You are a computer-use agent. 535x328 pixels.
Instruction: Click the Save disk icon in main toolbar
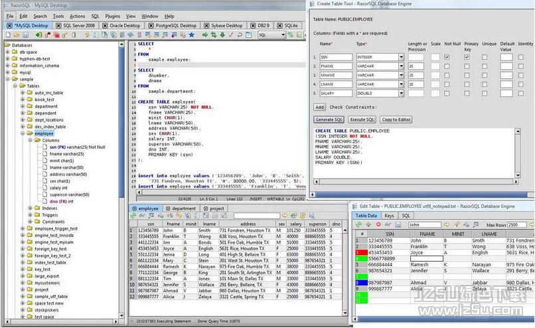coord(26,35)
